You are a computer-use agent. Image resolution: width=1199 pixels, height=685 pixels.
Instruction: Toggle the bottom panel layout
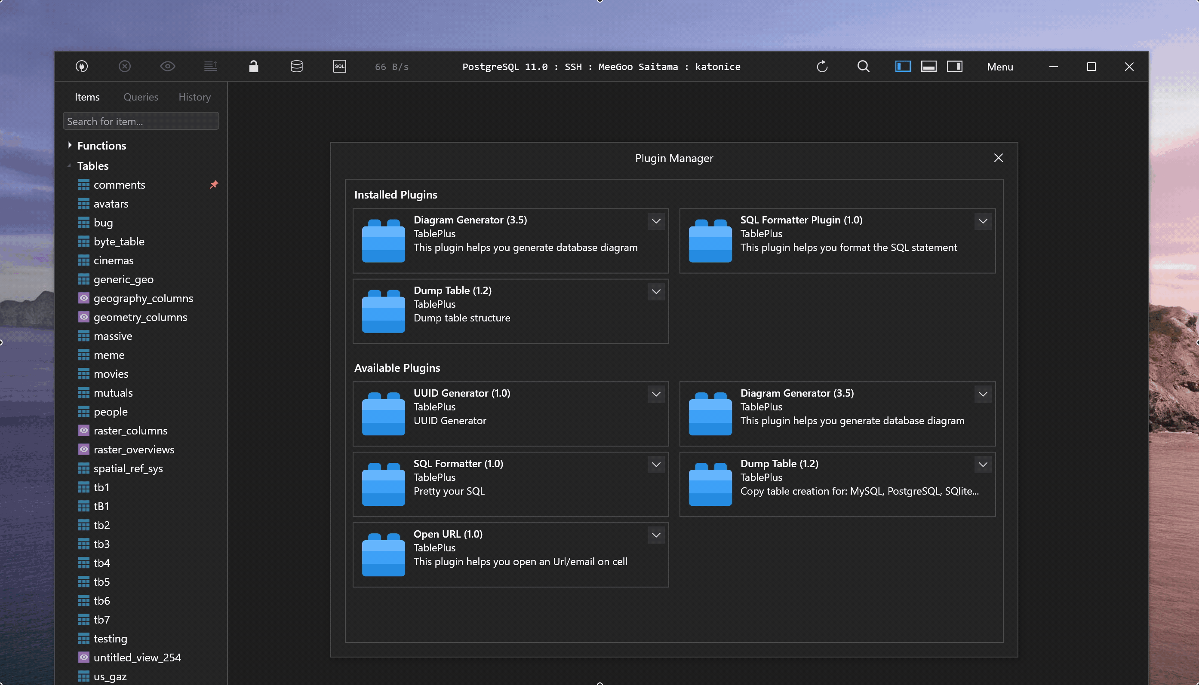(x=929, y=66)
